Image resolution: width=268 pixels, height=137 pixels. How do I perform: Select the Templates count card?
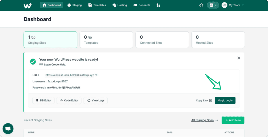pos(106,40)
